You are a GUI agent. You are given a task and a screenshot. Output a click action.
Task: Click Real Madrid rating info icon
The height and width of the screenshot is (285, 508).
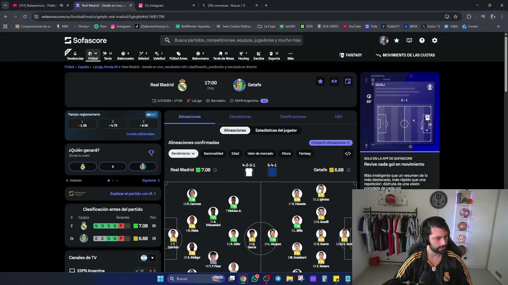215,170
